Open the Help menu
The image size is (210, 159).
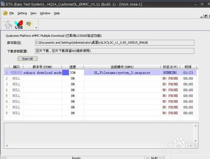pyautogui.click(x=57, y=13)
